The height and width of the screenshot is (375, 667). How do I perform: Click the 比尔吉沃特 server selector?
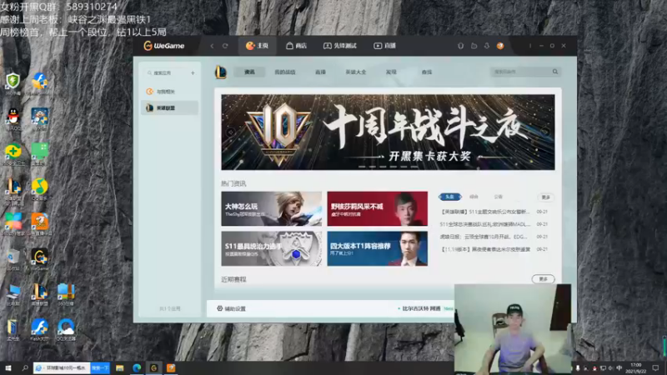421,308
